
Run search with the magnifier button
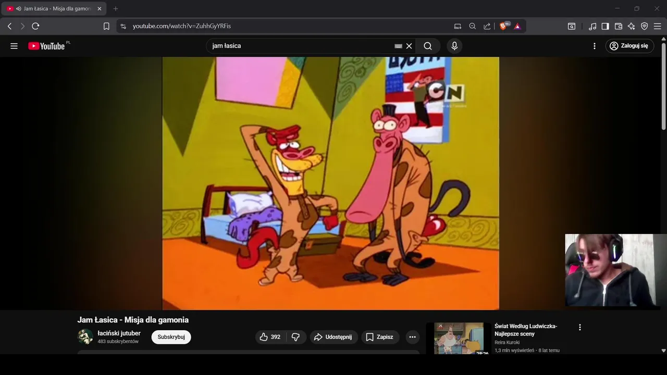pos(428,46)
